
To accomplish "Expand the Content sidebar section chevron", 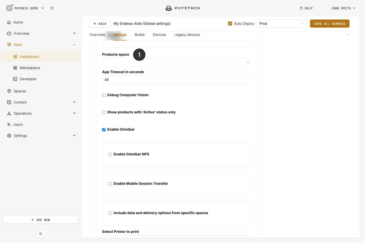I will tap(74, 102).
